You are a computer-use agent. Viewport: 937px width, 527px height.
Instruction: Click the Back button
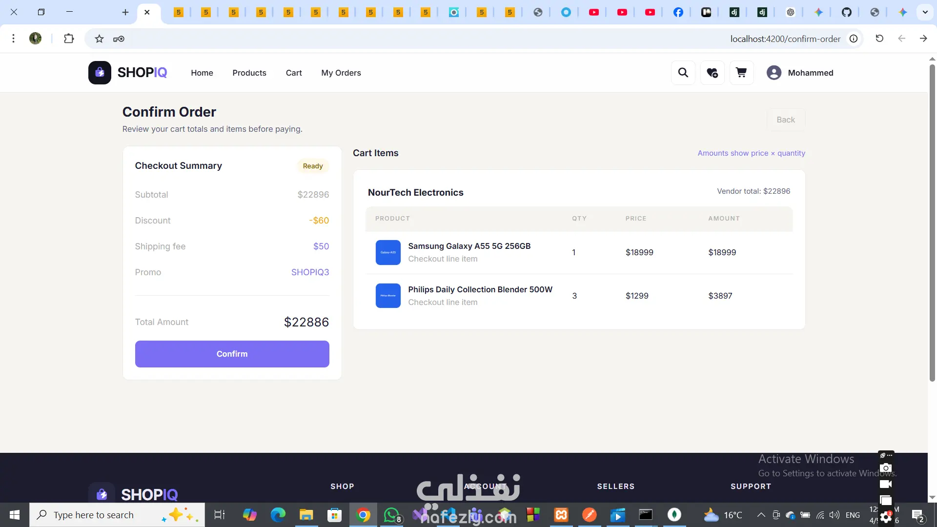(785, 120)
